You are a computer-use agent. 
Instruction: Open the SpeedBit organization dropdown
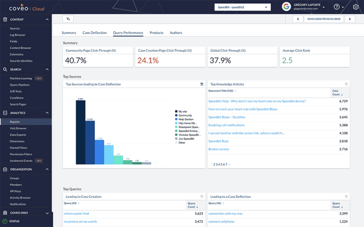pyautogui.click(x=242, y=7)
